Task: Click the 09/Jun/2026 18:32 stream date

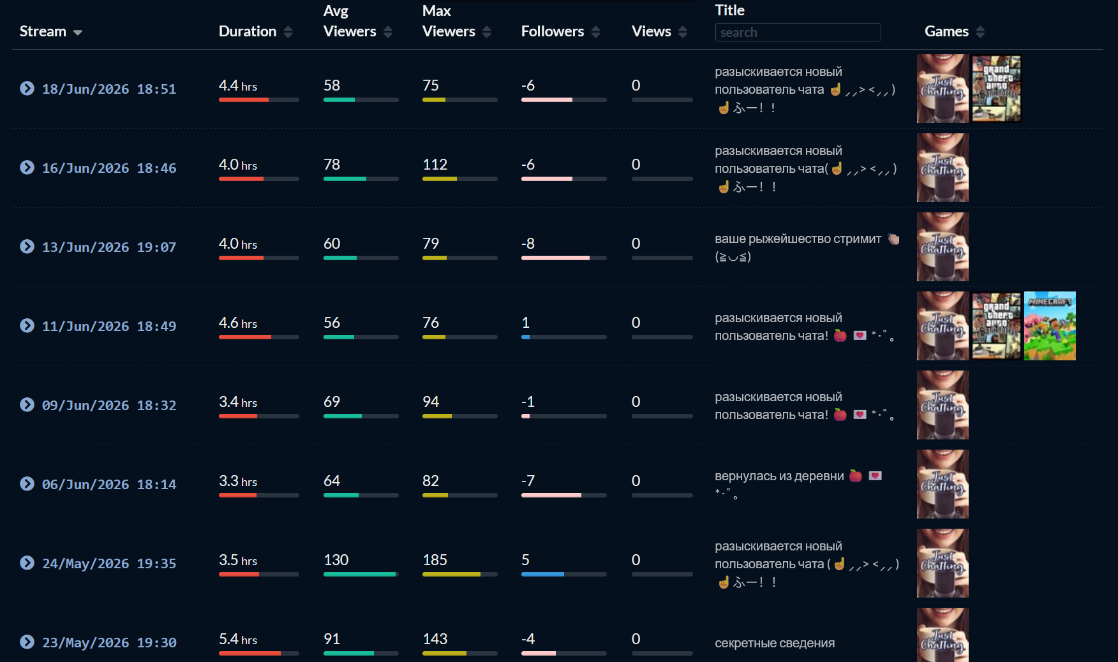Action: [109, 405]
